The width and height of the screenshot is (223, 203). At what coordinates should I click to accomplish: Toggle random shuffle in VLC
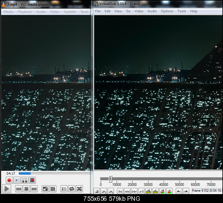click(x=79, y=189)
